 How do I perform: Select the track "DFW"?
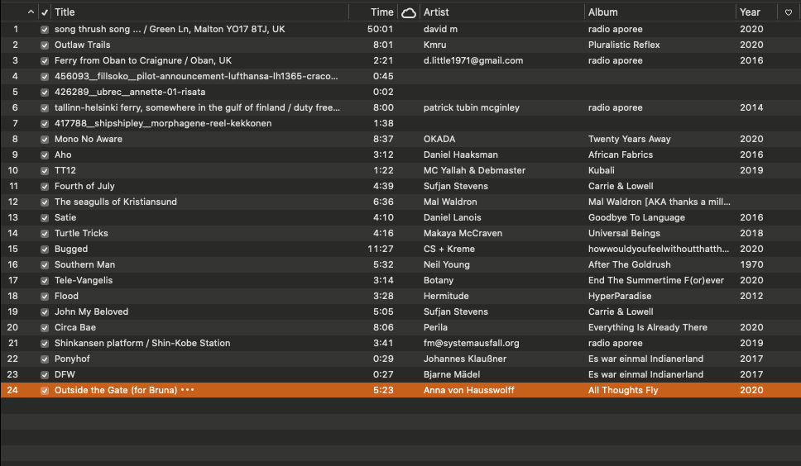click(x=65, y=375)
